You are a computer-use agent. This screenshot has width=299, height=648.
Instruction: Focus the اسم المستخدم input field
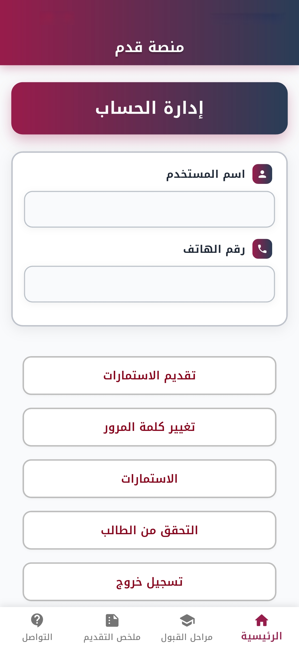149,209
